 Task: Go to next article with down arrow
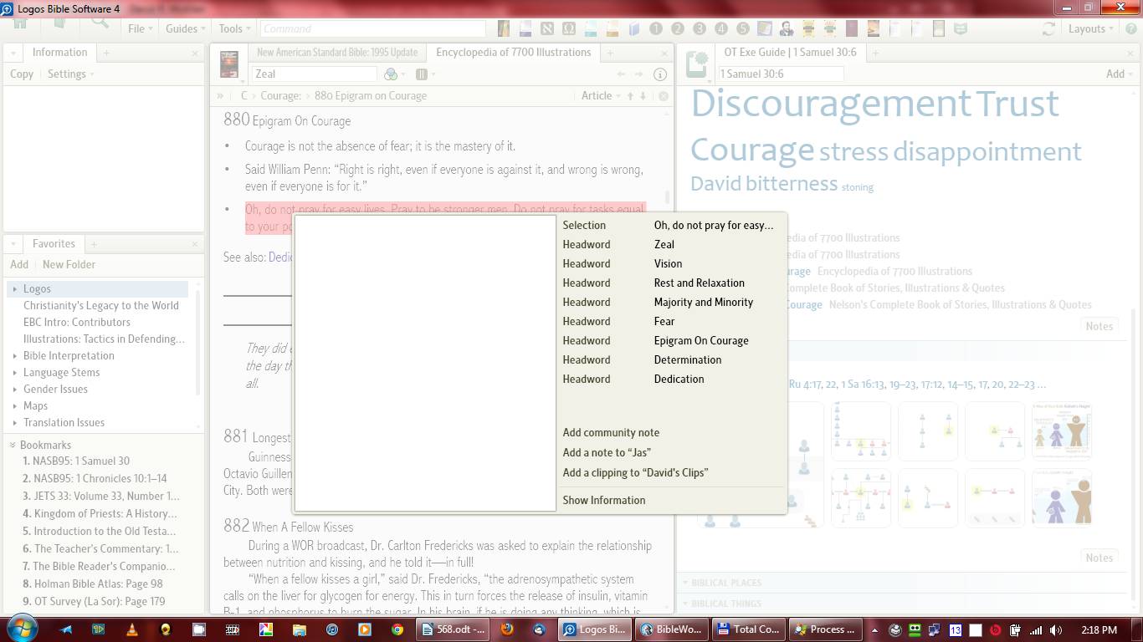click(x=643, y=96)
